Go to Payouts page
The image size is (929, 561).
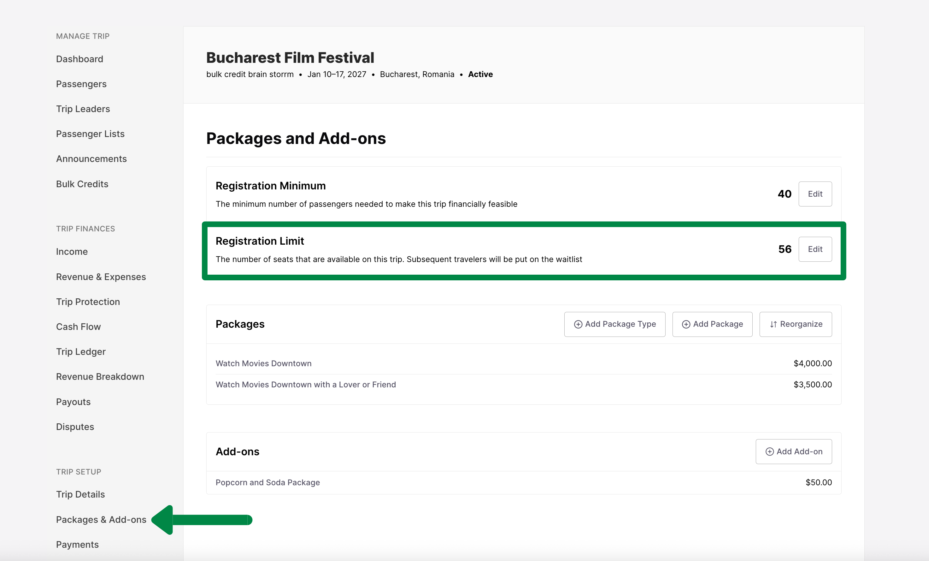click(x=73, y=402)
